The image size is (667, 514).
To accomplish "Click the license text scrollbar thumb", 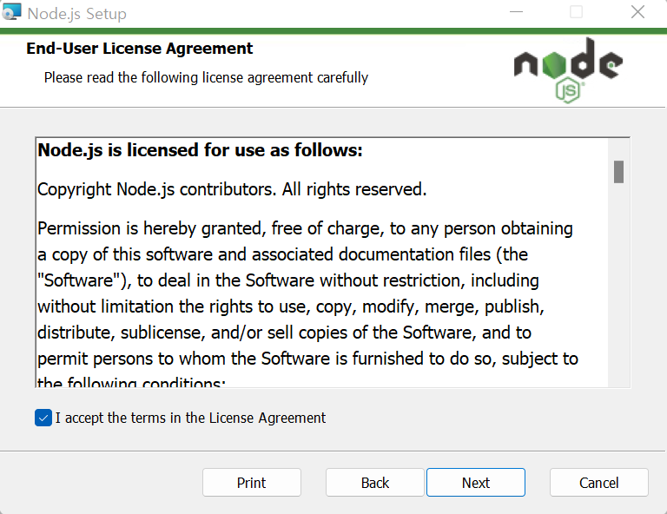I will click(x=618, y=172).
